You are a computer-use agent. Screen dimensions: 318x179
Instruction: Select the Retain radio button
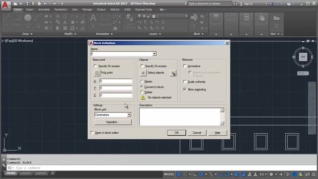(142, 82)
